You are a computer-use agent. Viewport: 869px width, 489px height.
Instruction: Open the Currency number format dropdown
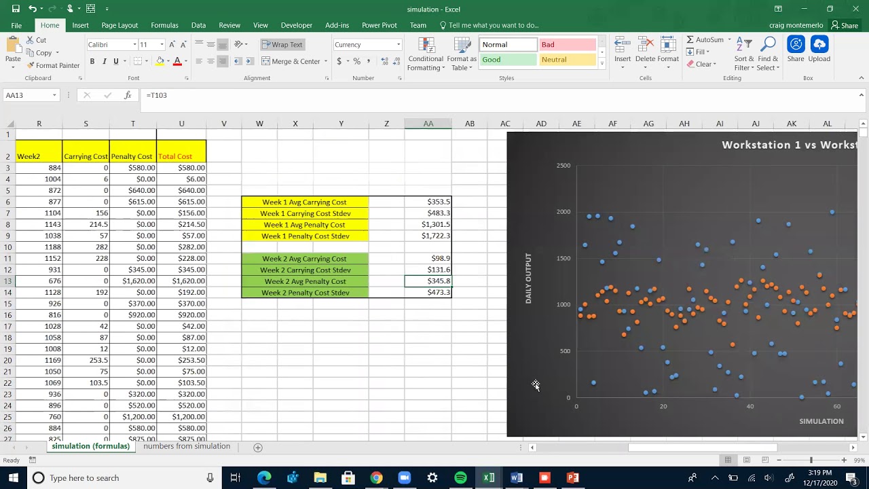[x=399, y=45]
